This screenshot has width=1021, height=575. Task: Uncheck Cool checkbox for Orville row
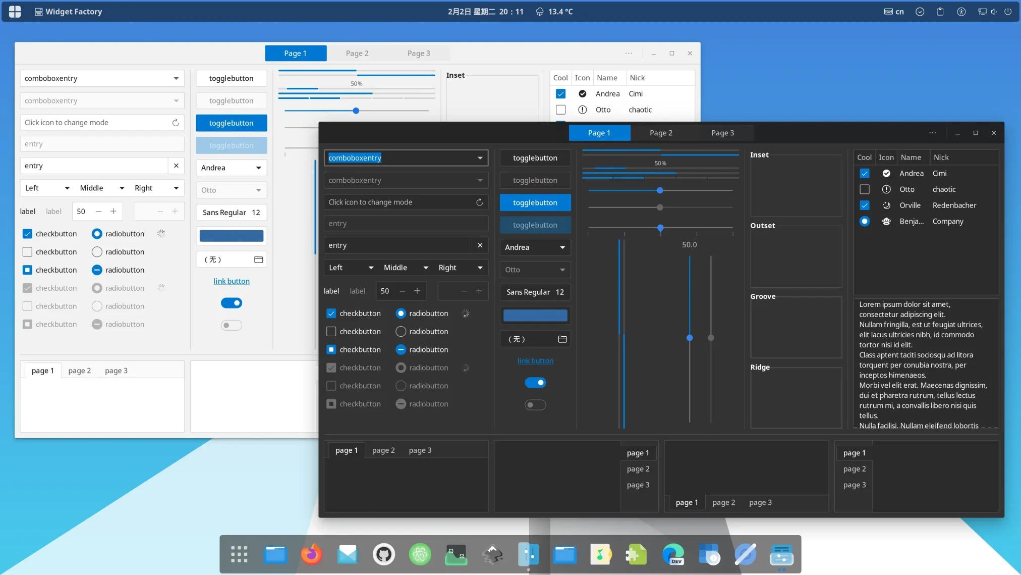864,205
